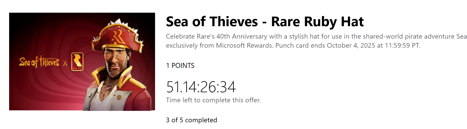Click the Time left to complete this offer text
This screenshot has height=129, width=467.
[213, 100]
